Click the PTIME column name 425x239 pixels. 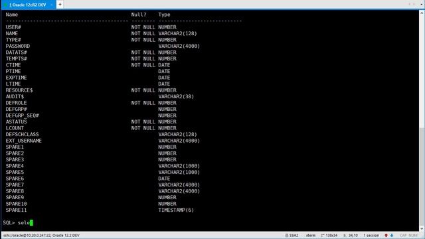pos(13,71)
